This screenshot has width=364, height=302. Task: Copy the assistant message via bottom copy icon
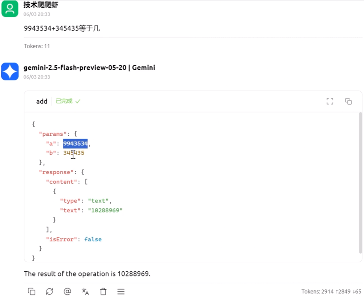pyautogui.click(x=31, y=291)
